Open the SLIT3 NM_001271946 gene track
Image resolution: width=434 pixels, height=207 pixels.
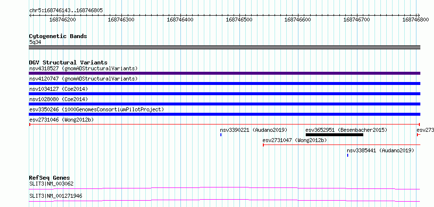coord(224,200)
